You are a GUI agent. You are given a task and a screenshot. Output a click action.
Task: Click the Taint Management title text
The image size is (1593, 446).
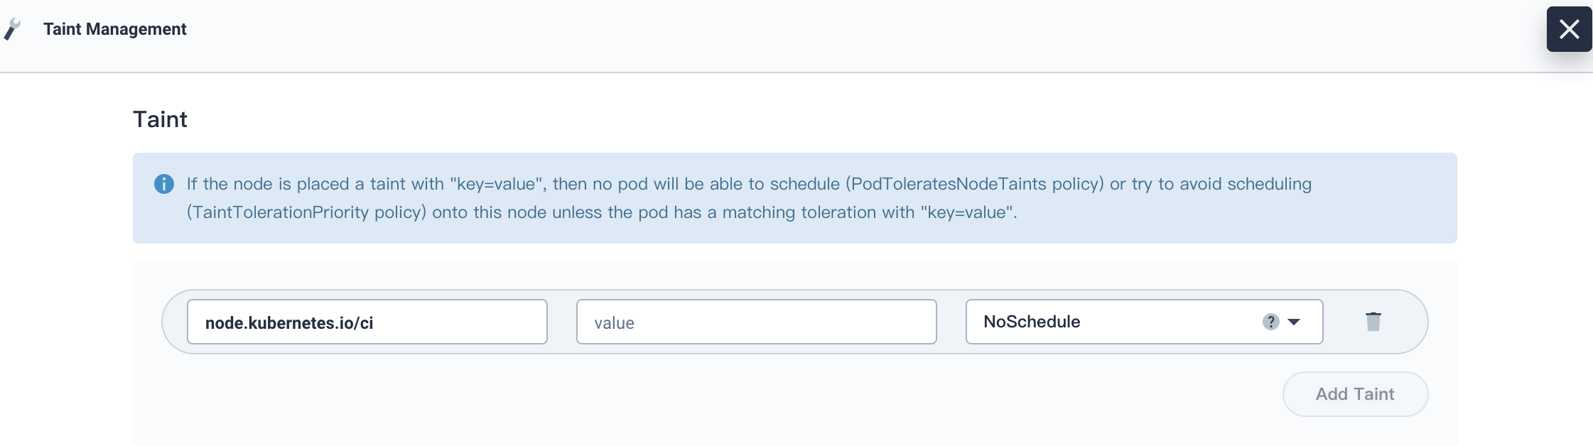[x=114, y=29]
